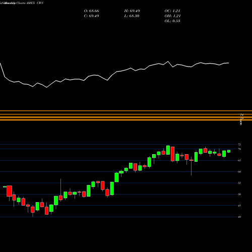Image resolution: width=252 pixels, height=252 pixels.
Task: Click the price axis label '50'
Action: pyautogui.click(x=239, y=194)
